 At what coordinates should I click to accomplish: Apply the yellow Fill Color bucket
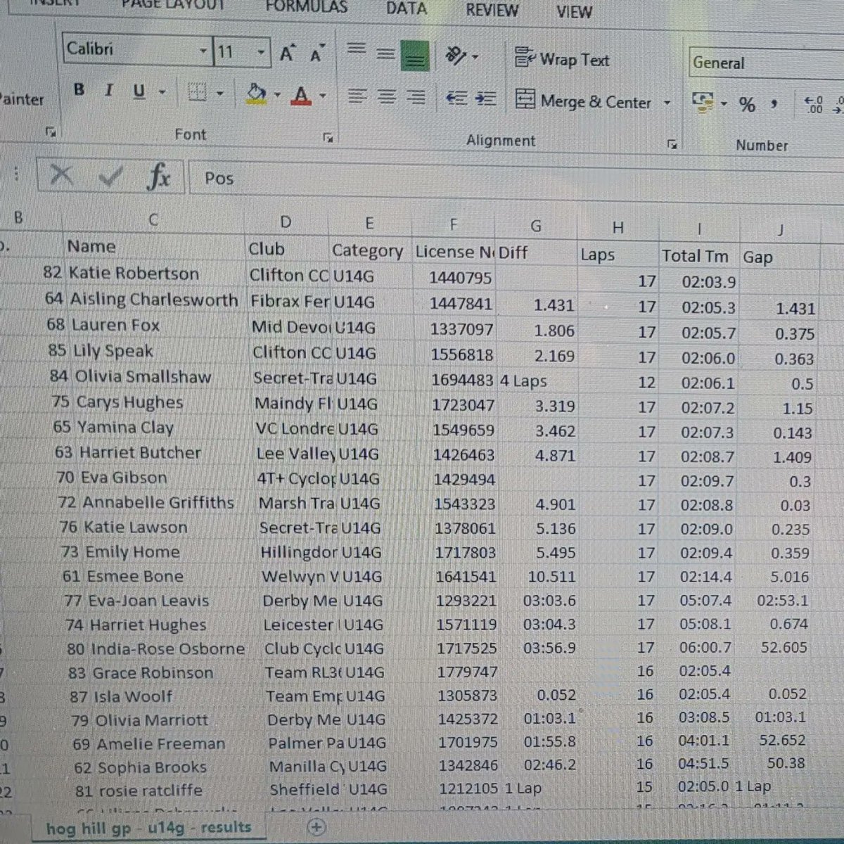click(257, 94)
